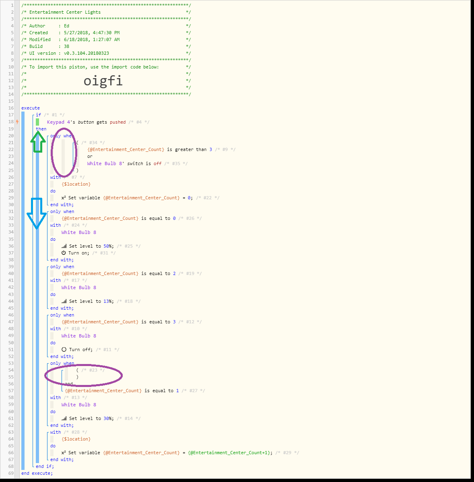Click the x² icon on the Count = 0 line

[64, 198]
